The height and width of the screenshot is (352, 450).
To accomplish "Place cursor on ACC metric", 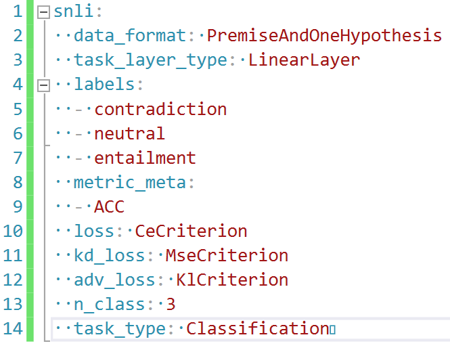I will 110,207.
